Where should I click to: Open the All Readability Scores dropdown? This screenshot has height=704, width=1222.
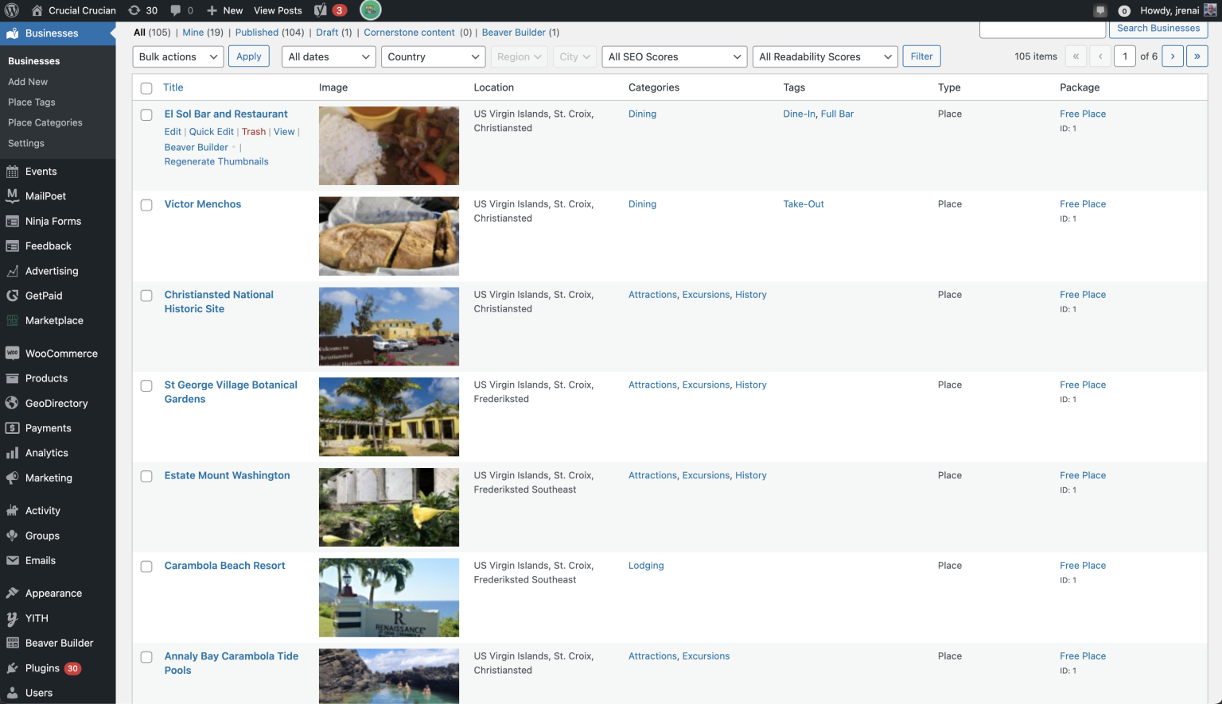(825, 56)
